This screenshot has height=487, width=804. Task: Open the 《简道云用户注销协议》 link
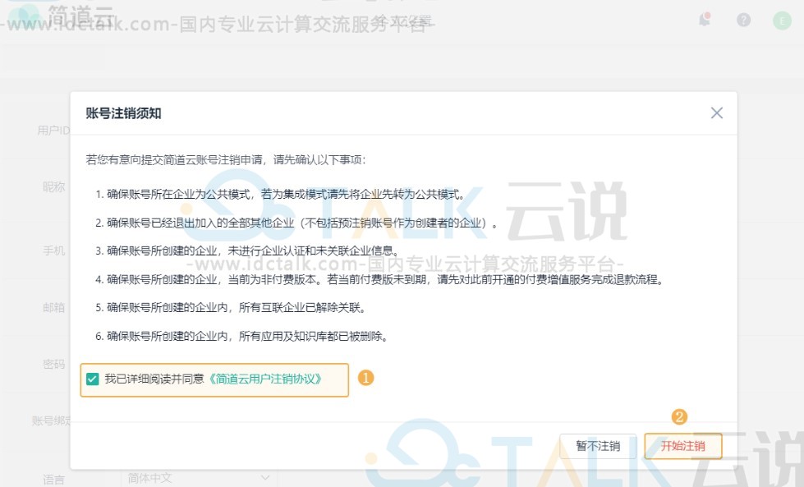pos(264,379)
